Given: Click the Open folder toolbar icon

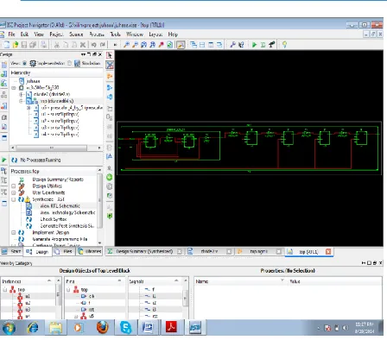Looking at the screenshot, I should [16, 45].
